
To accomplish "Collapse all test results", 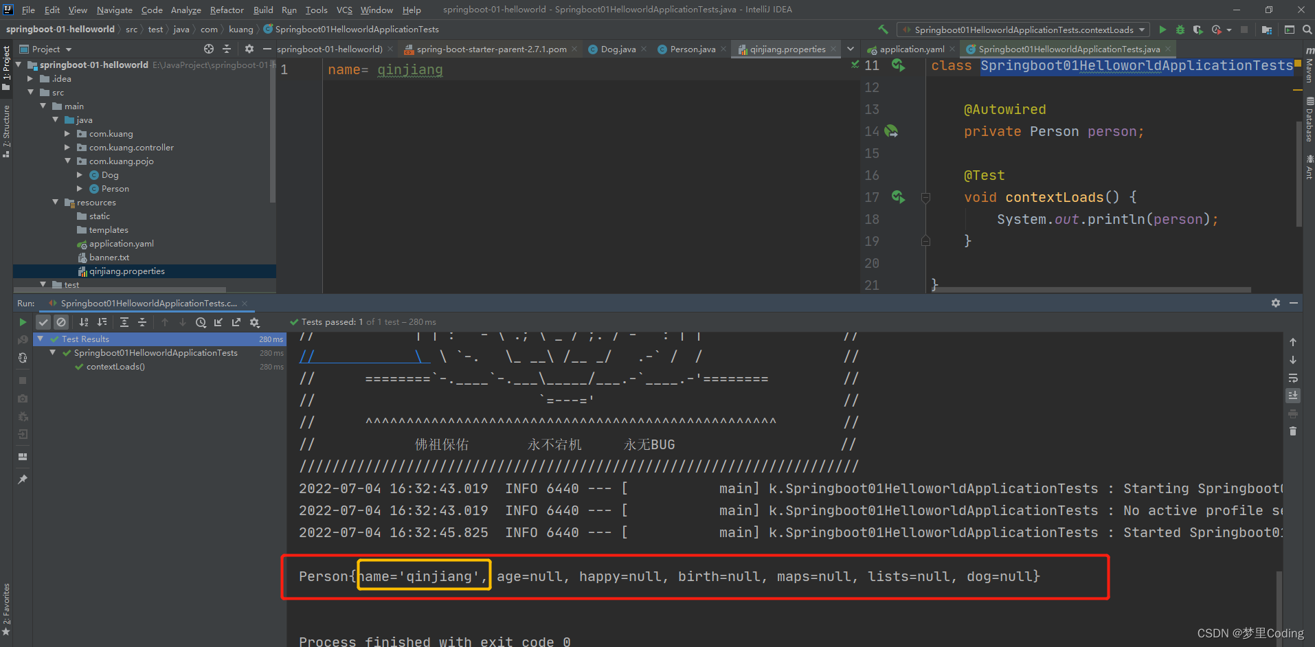I will pyautogui.click(x=142, y=322).
